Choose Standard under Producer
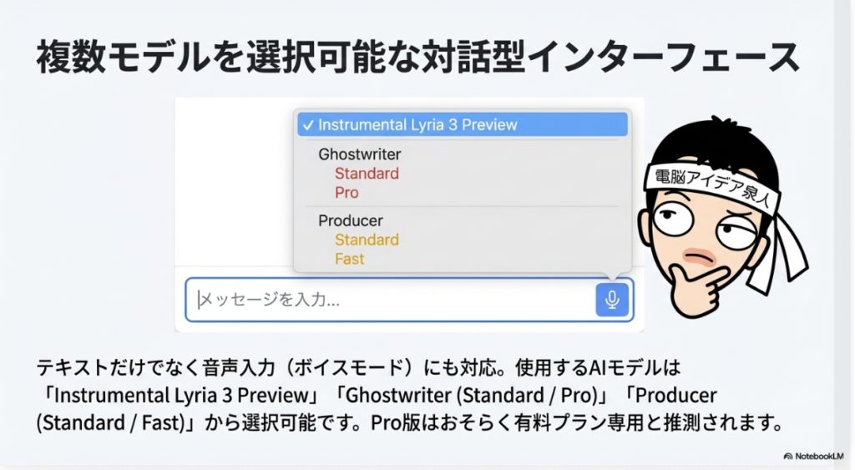This screenshot has width=855, height=470. (x=367, y=240)
